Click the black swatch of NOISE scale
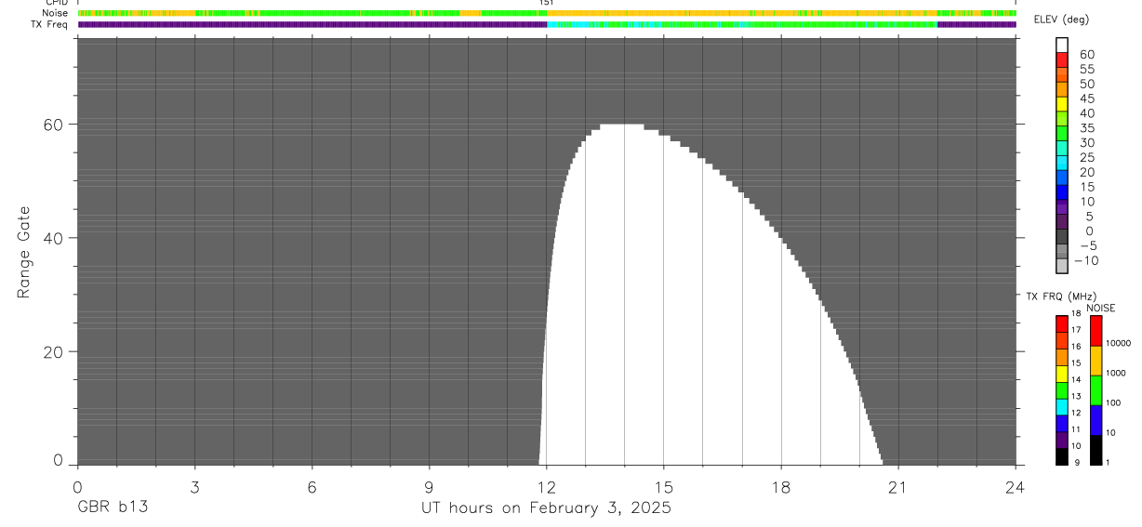Image resolution: width=1142 pixels, height=527 pixels. (x=1096, y=450)
